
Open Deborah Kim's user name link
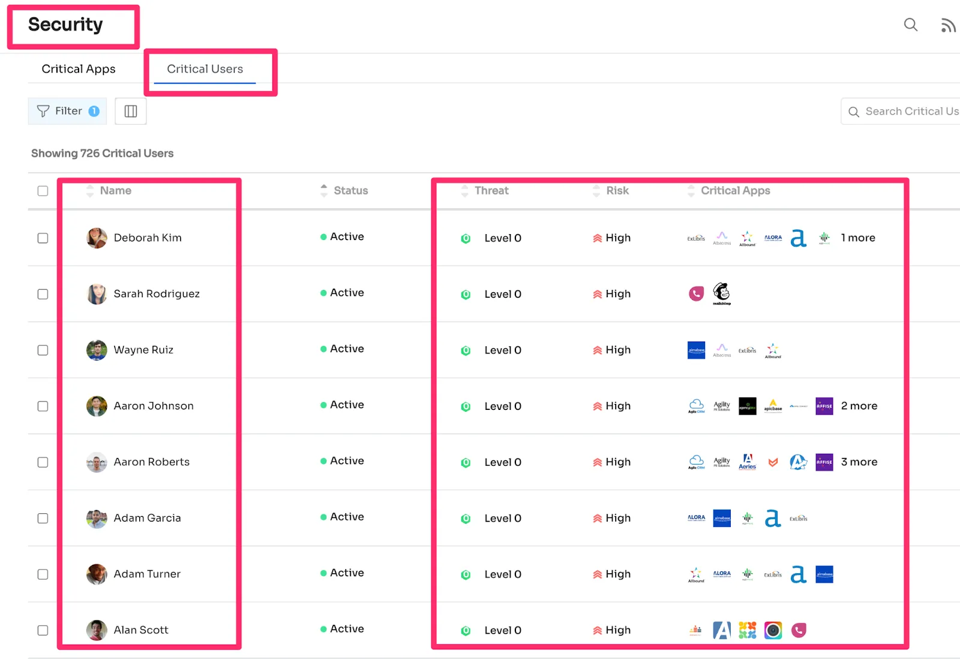pyautogui.click(x=148, y=238)
